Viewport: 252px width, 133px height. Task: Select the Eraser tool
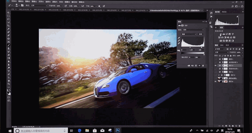[8, 55]
